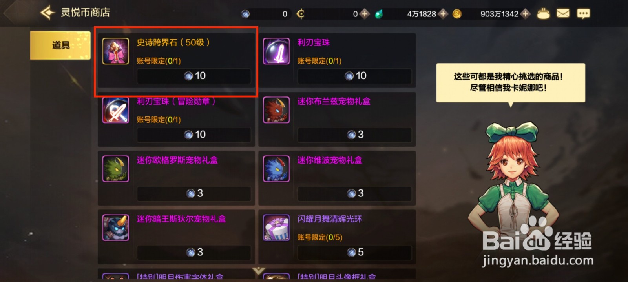The height and width of the screenshot is (282, 628).
Task: Add gold coins with the plus icon
Action: click(x=525, y=14)
